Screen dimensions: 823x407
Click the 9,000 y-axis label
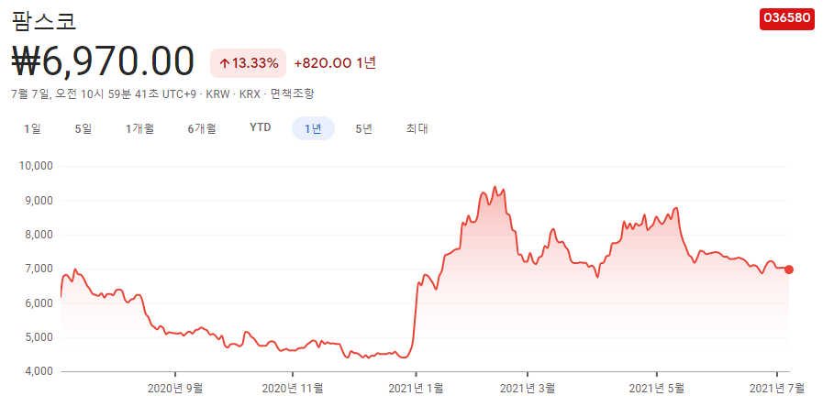41,201
